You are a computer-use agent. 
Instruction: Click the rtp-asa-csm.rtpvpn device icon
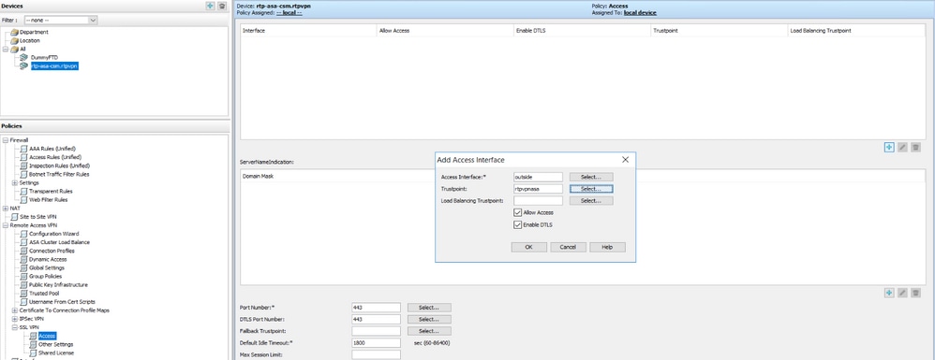click(x=23, y=66)
